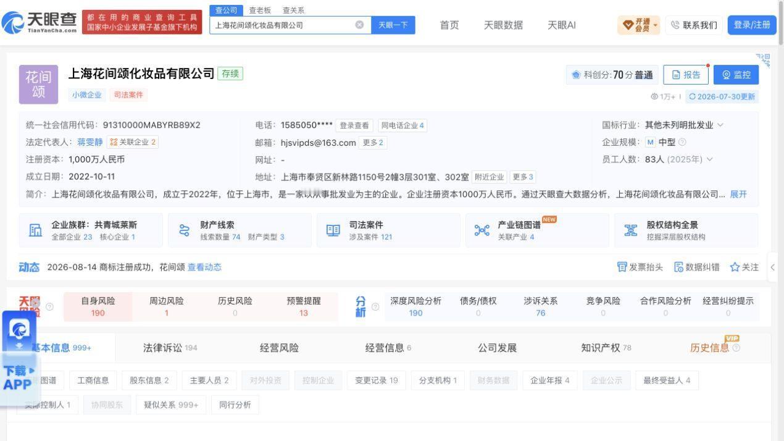This screenshot has width=784, height=441.
Task: Open legal representative 蒋雯静 link
Action: click(90, 142)
